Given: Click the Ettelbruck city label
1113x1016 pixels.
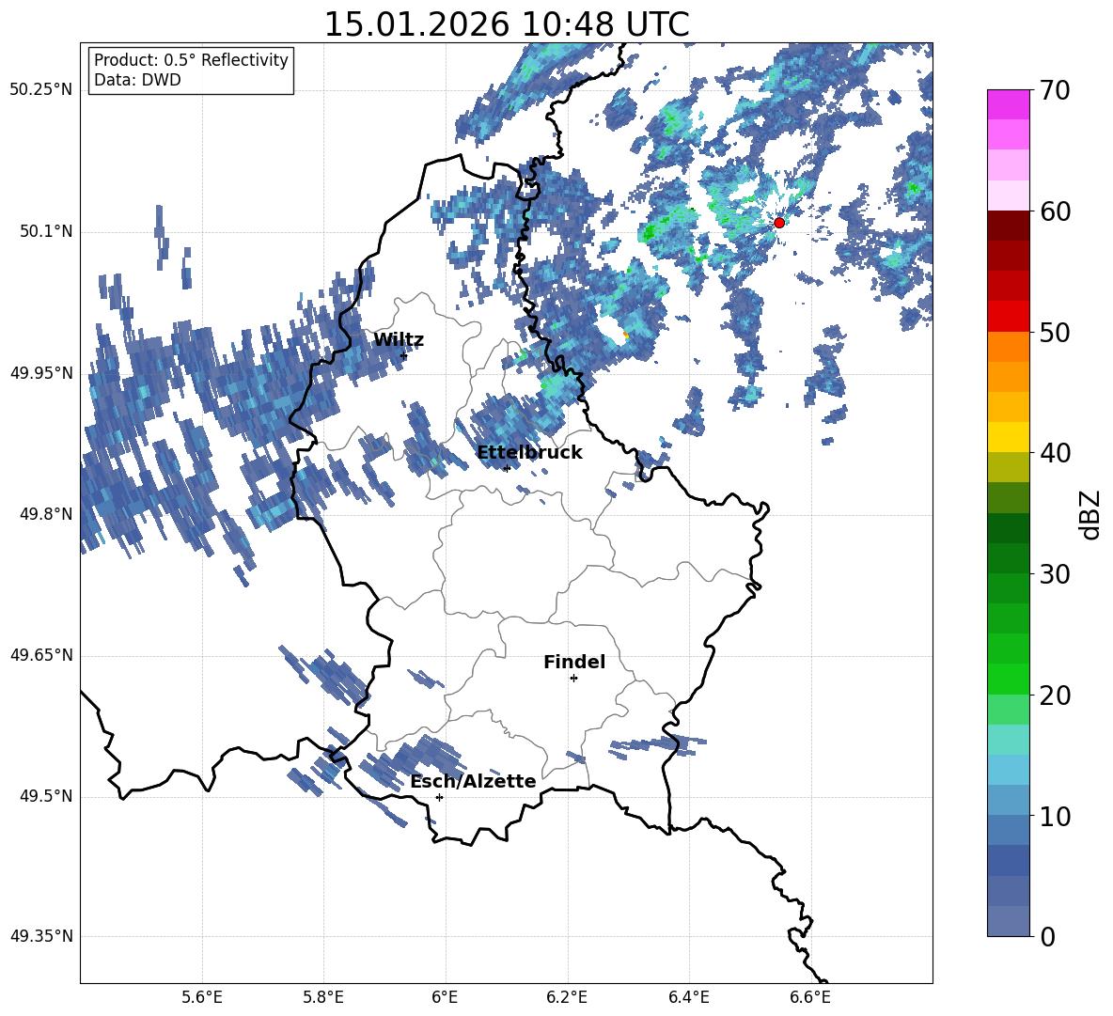Looking at the screenshot, I should tap(529, 453).
